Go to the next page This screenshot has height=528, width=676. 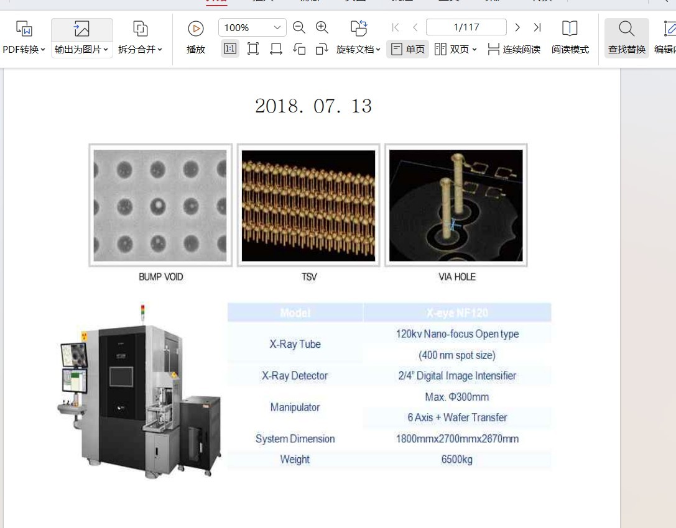coord(517,27)
